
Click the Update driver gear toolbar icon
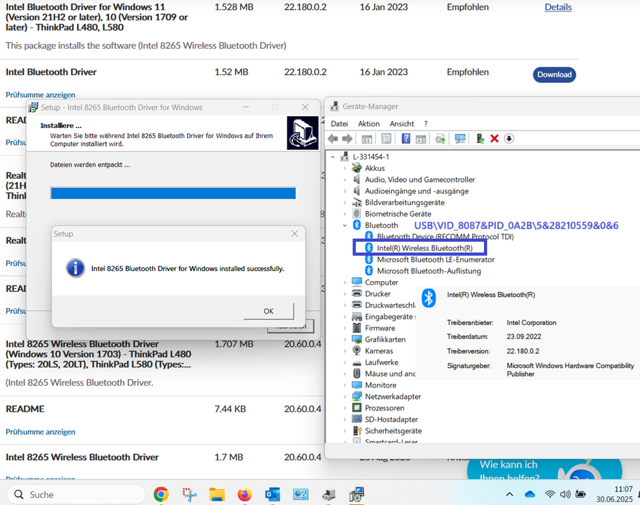coord(440,139)
